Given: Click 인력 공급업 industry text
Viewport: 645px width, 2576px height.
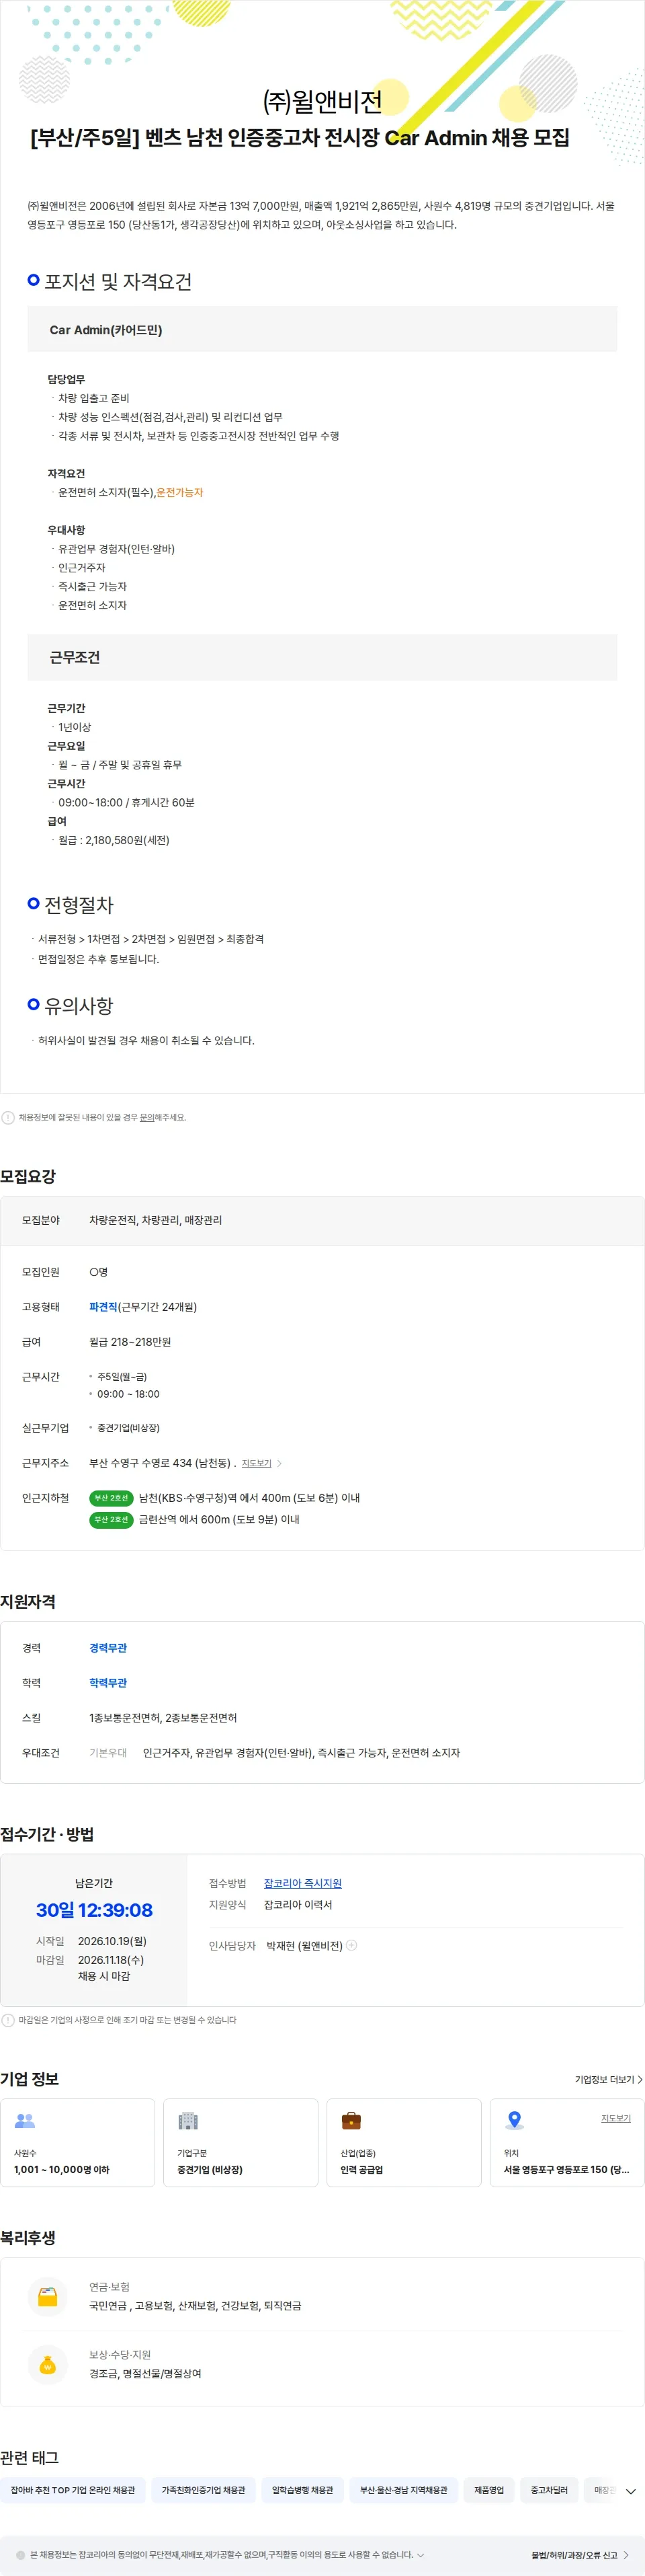Looking at the screenshot, I should (x=361, y=2170).
